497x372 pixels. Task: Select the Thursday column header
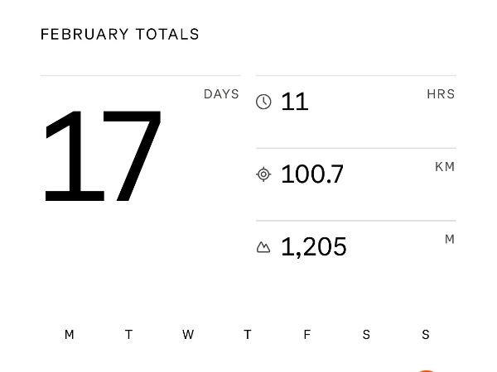(x=248, y=335)
